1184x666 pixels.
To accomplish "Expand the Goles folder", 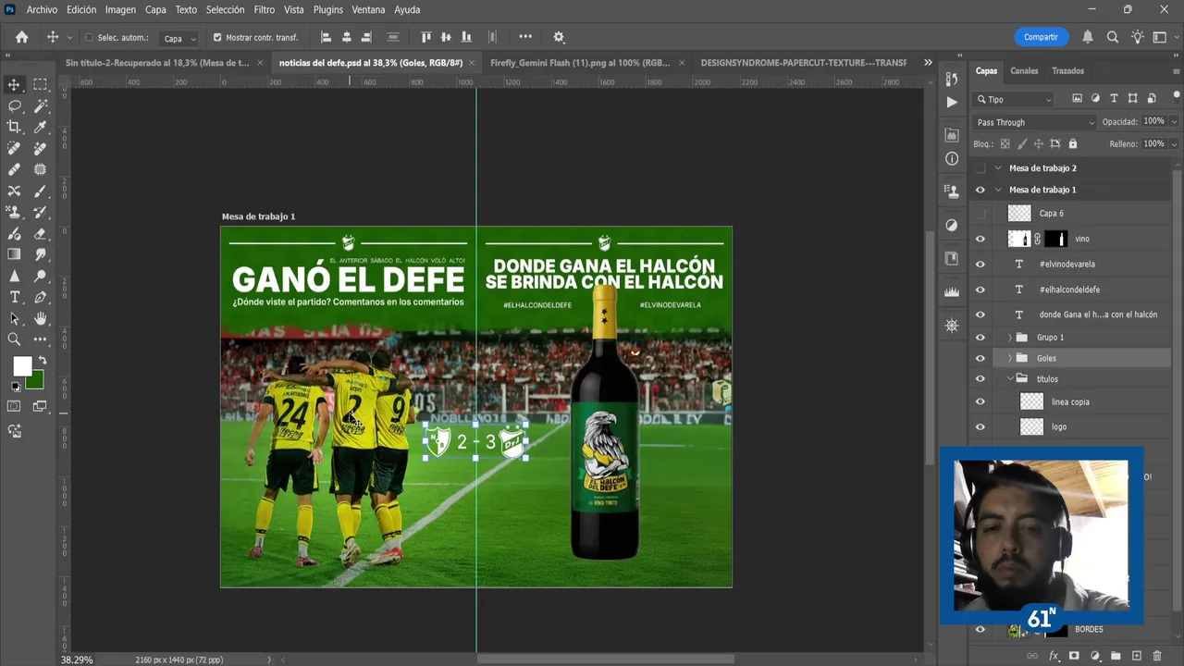I will click(x=1009, y=358).
